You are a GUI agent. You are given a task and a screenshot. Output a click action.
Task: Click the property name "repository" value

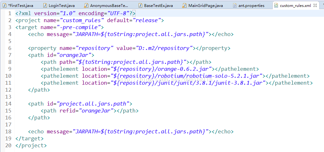click(x=95, y=48)
